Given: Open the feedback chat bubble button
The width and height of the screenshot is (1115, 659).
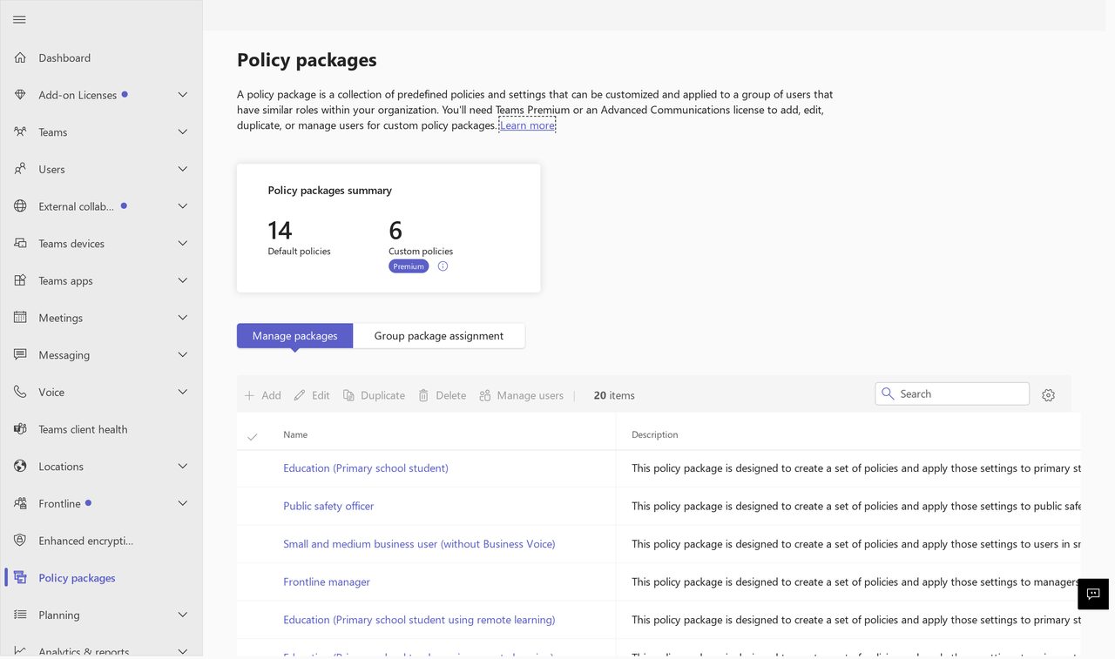Looking at the screenshot, I should [1093, 594].
